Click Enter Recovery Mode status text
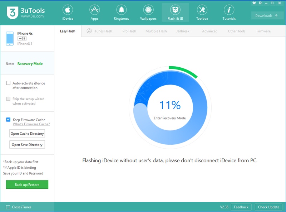The image size is (286, 212). (x=169, y=118)
